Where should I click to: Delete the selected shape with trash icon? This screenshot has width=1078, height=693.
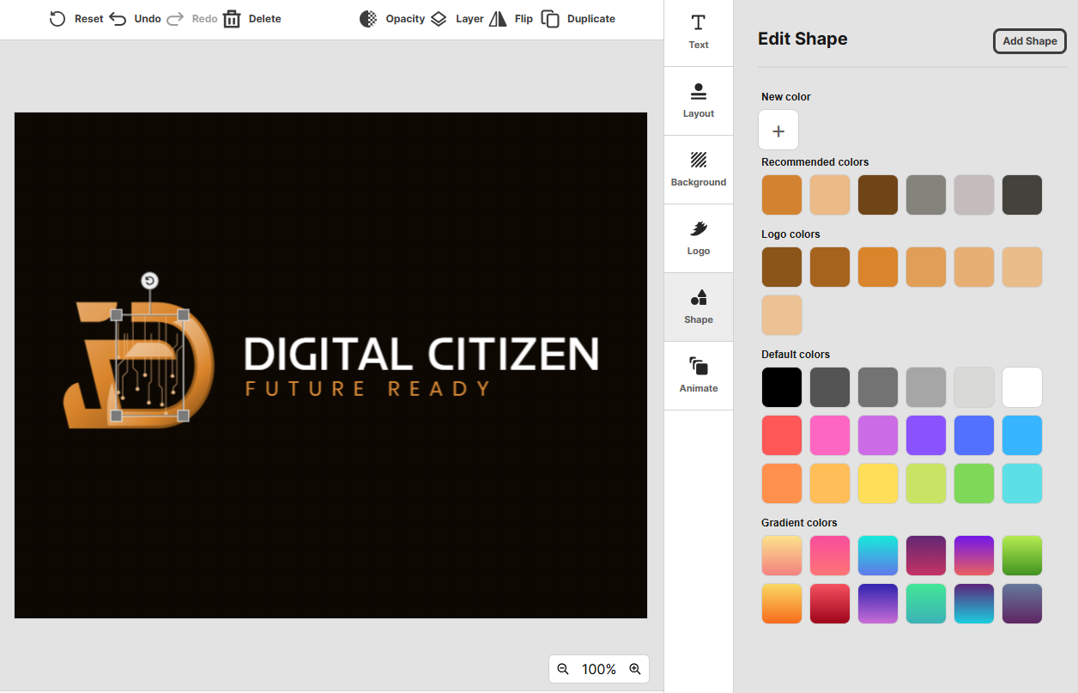[232, 19]
